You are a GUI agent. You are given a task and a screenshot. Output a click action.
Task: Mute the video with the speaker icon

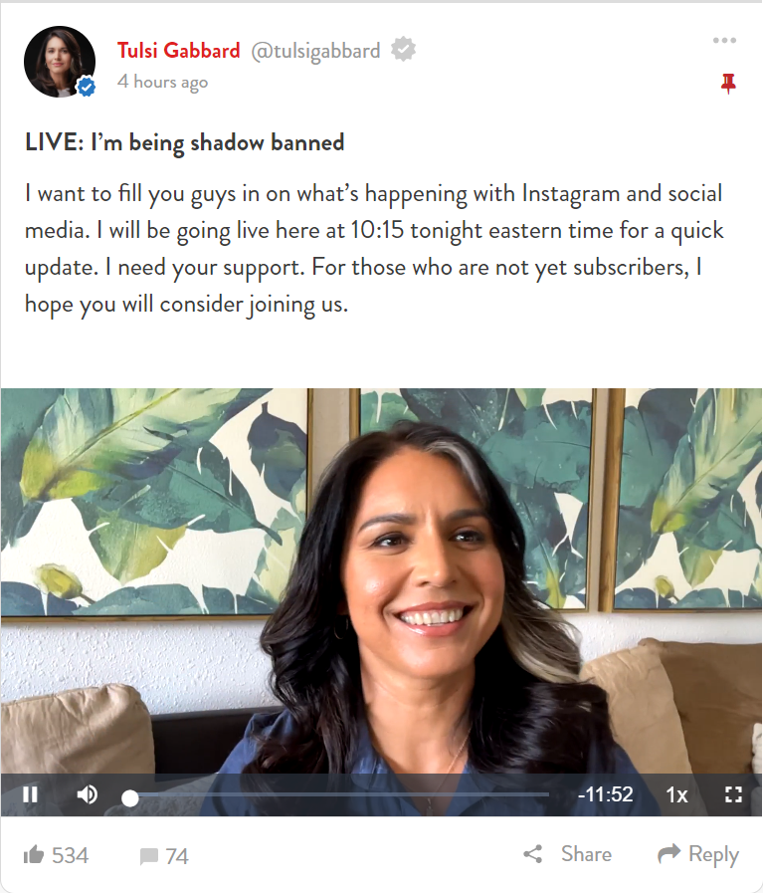point(88,793)
